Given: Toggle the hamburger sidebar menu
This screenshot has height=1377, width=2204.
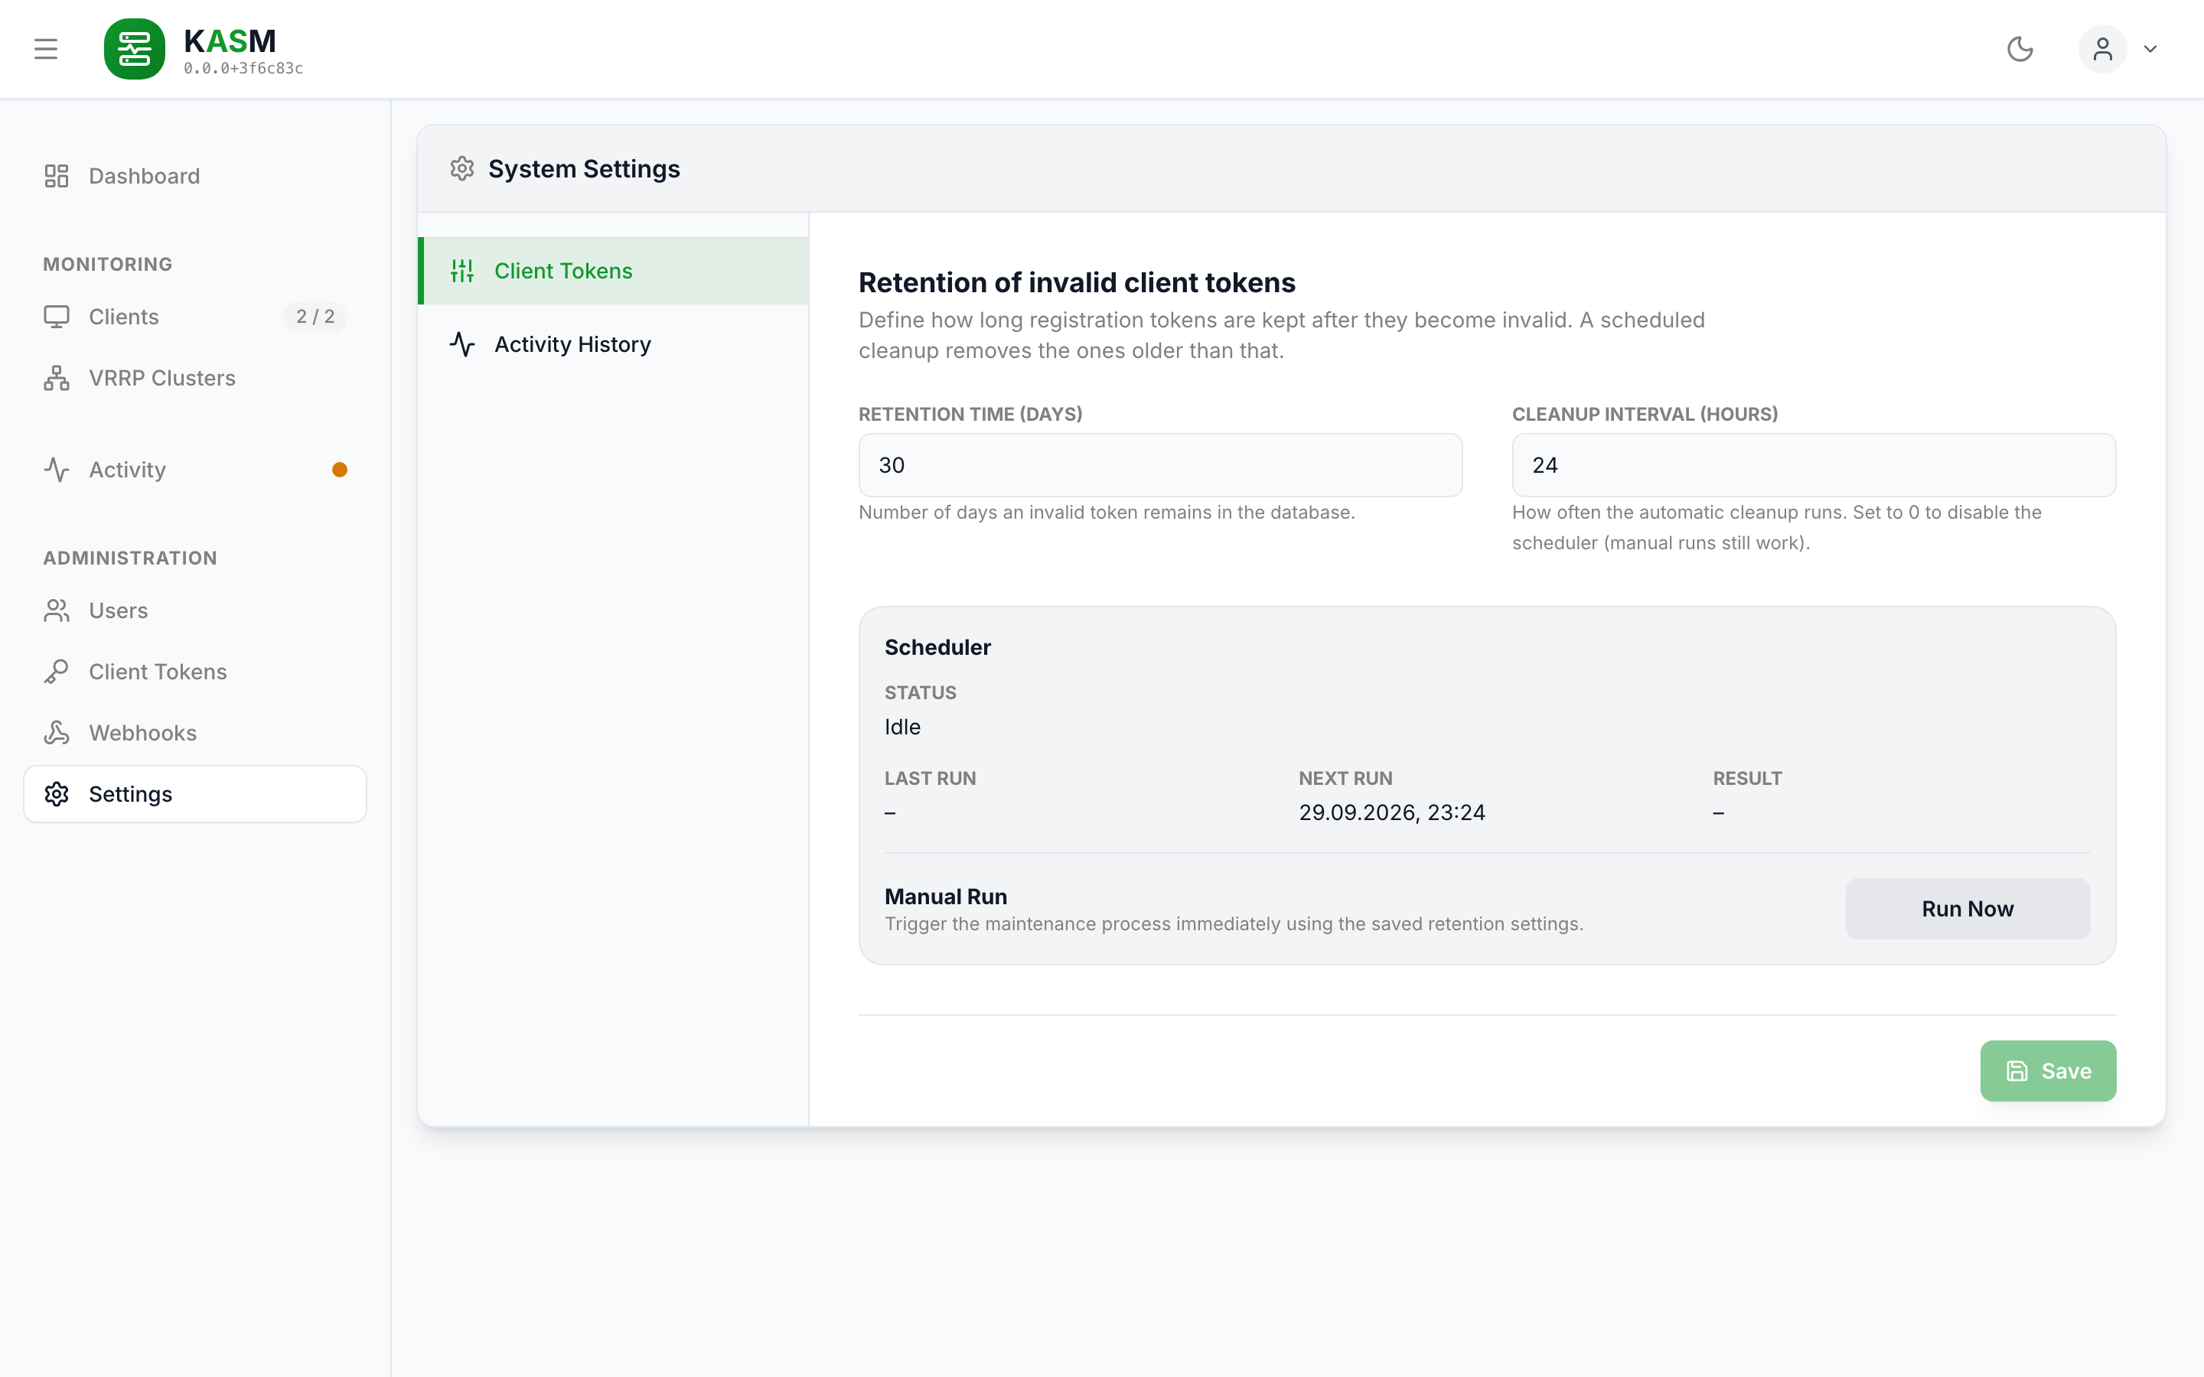Looking at the screenshot, I should 46,49.
